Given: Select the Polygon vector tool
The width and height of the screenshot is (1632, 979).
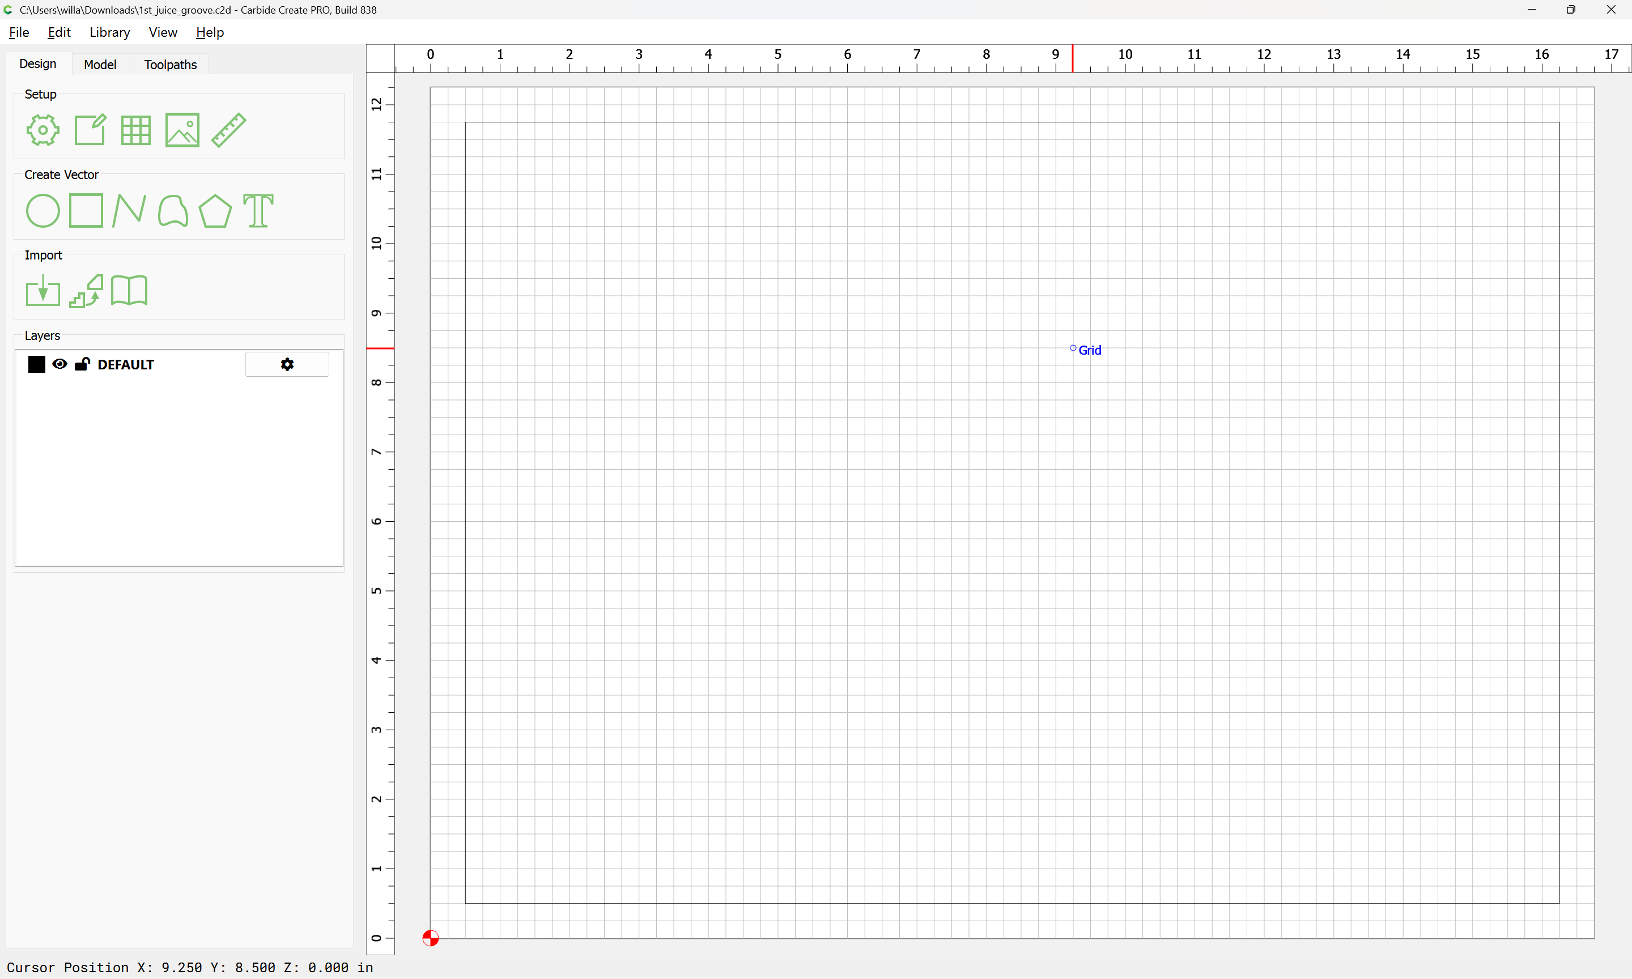Looking at the screenshot, I should click(x=215, y=211).
